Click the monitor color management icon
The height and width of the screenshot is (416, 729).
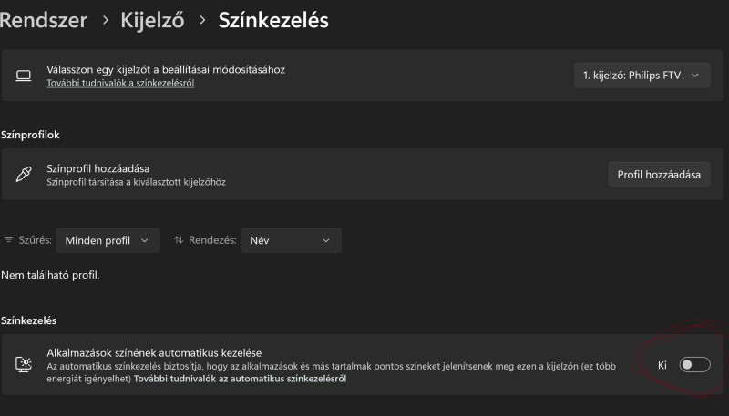(24, 364)
